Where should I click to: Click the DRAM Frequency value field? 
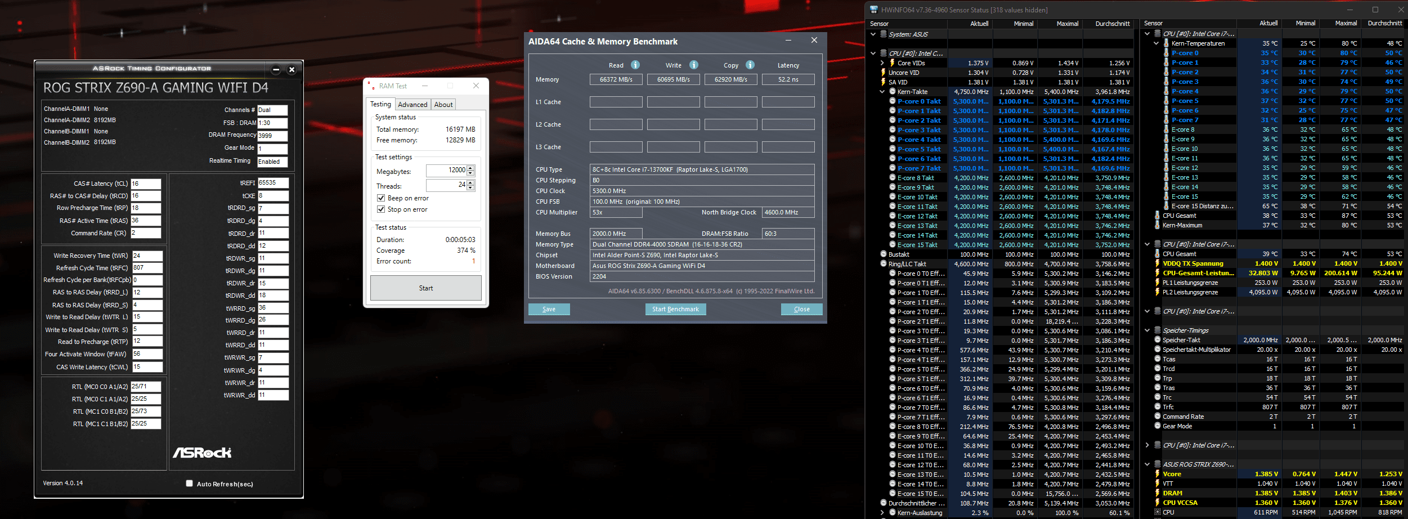coord(272,136)
